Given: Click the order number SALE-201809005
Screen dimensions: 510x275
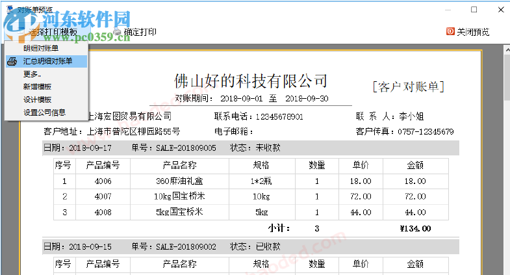Looking at the screenshot, I should 186,148.
